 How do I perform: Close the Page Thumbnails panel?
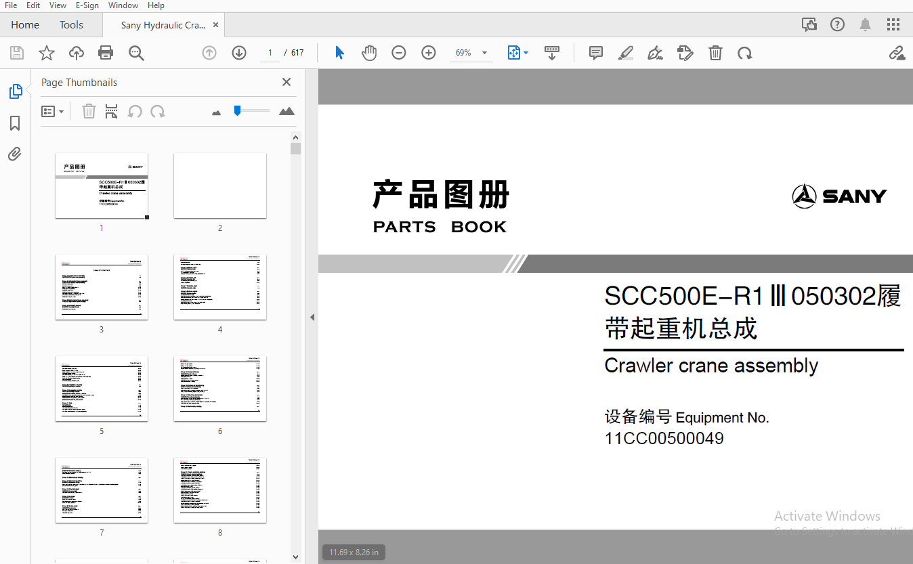coord(286,82)
